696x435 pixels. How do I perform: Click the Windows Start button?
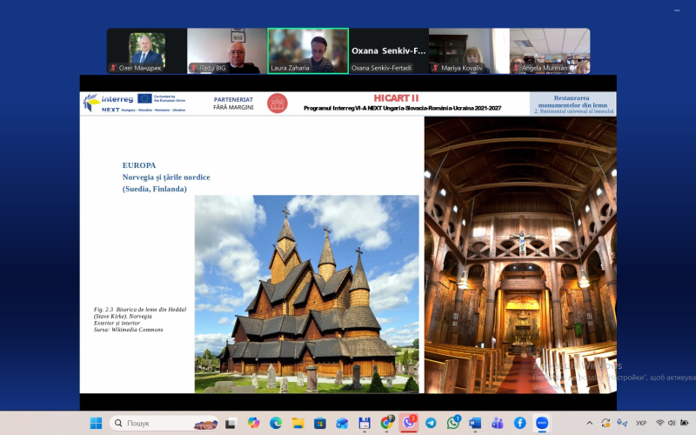tap(96, 423)
